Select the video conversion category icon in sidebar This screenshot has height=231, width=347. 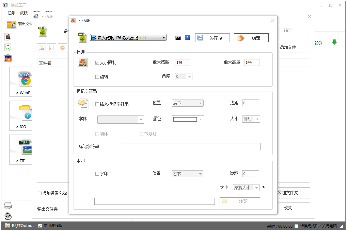(7, 36)
